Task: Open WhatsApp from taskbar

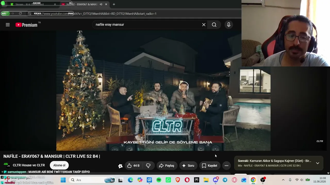Action: (x=168, y=180)
